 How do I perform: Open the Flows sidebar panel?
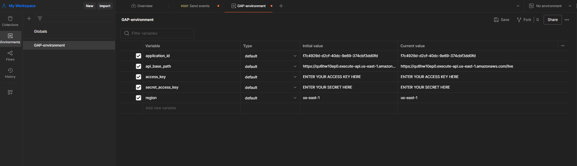(10, 56)
